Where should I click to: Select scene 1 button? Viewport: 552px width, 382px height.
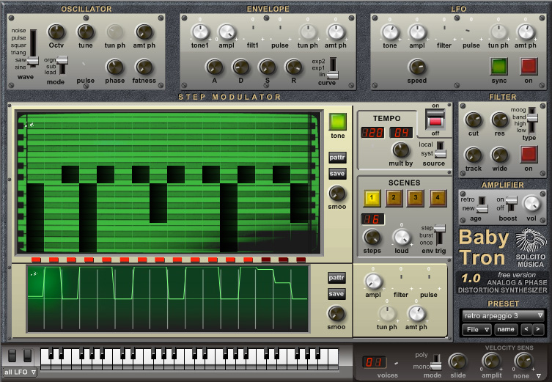click(372, 198)
